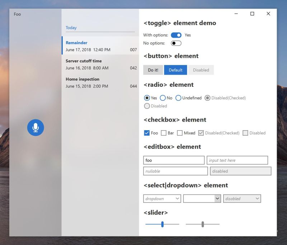Toggle the With options switch off
The height and width of the screenshot is (245, 287).
[176, 35]
